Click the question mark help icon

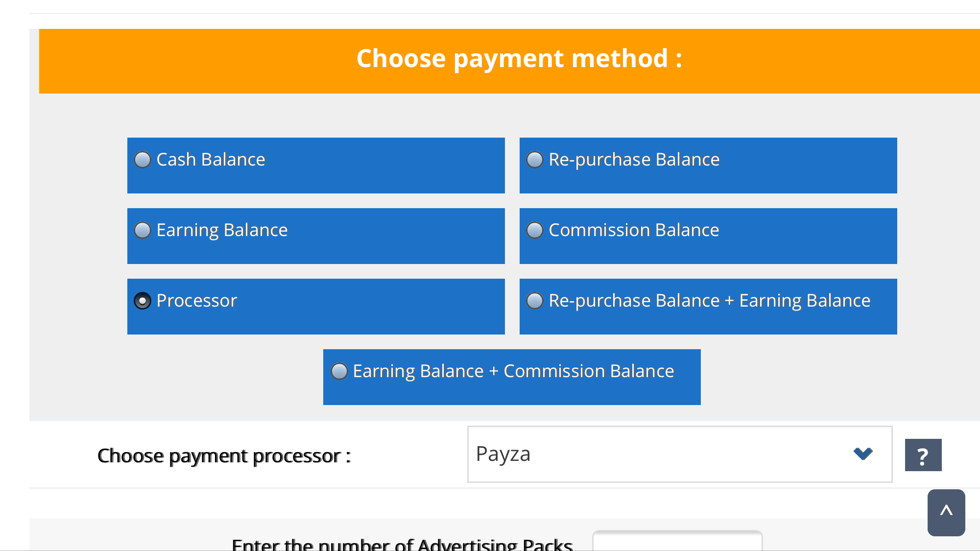[x=923, y=455]
